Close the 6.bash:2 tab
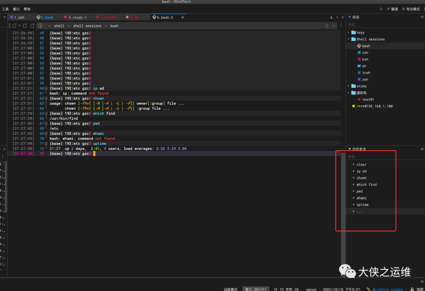This screenshot has width=425, height=291. (x=183, y=17)
